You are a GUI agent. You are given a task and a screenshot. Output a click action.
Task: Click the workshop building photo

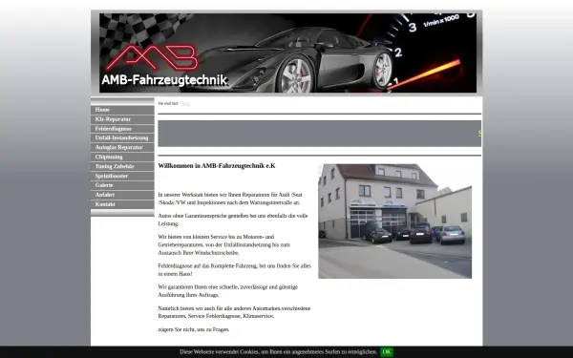tap(394, 221)
